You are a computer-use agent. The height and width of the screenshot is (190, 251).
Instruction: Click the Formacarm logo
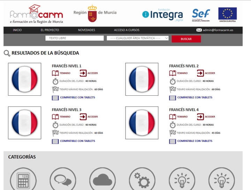coord(36,15)
